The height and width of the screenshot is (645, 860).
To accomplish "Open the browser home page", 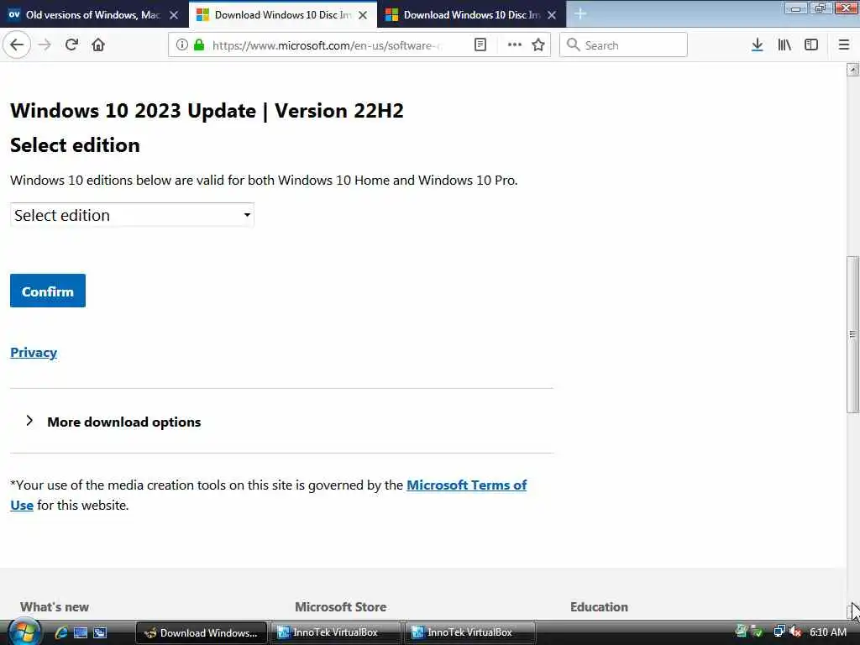I will [98, 45].
